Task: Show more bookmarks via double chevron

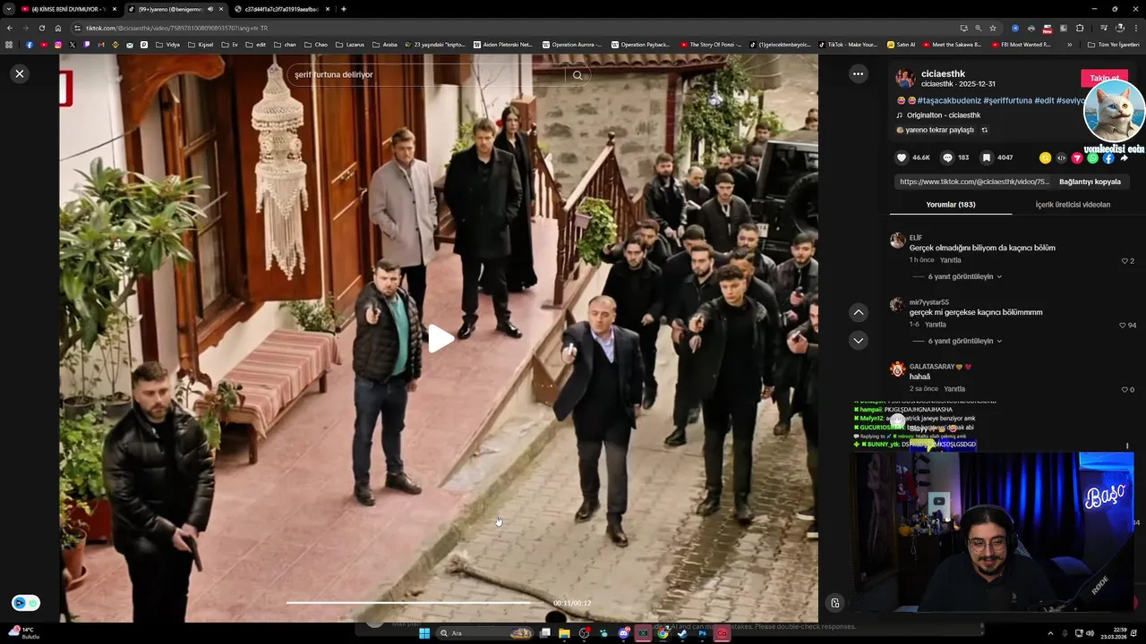Action: pyautogui.click(x=1069, y=45)
